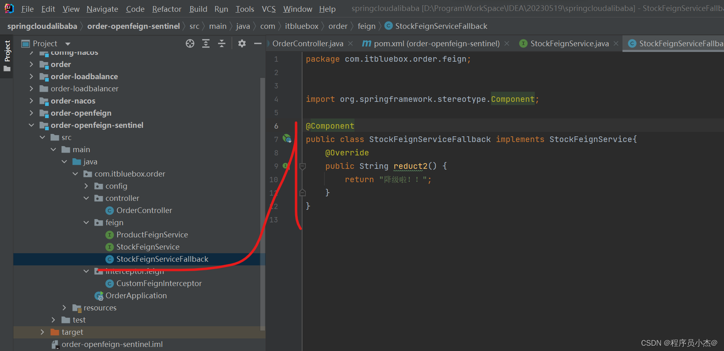This screenshot has width=724, height=351.
Task: Expand the order-loadbalancer folder
Action: [31, 88]
